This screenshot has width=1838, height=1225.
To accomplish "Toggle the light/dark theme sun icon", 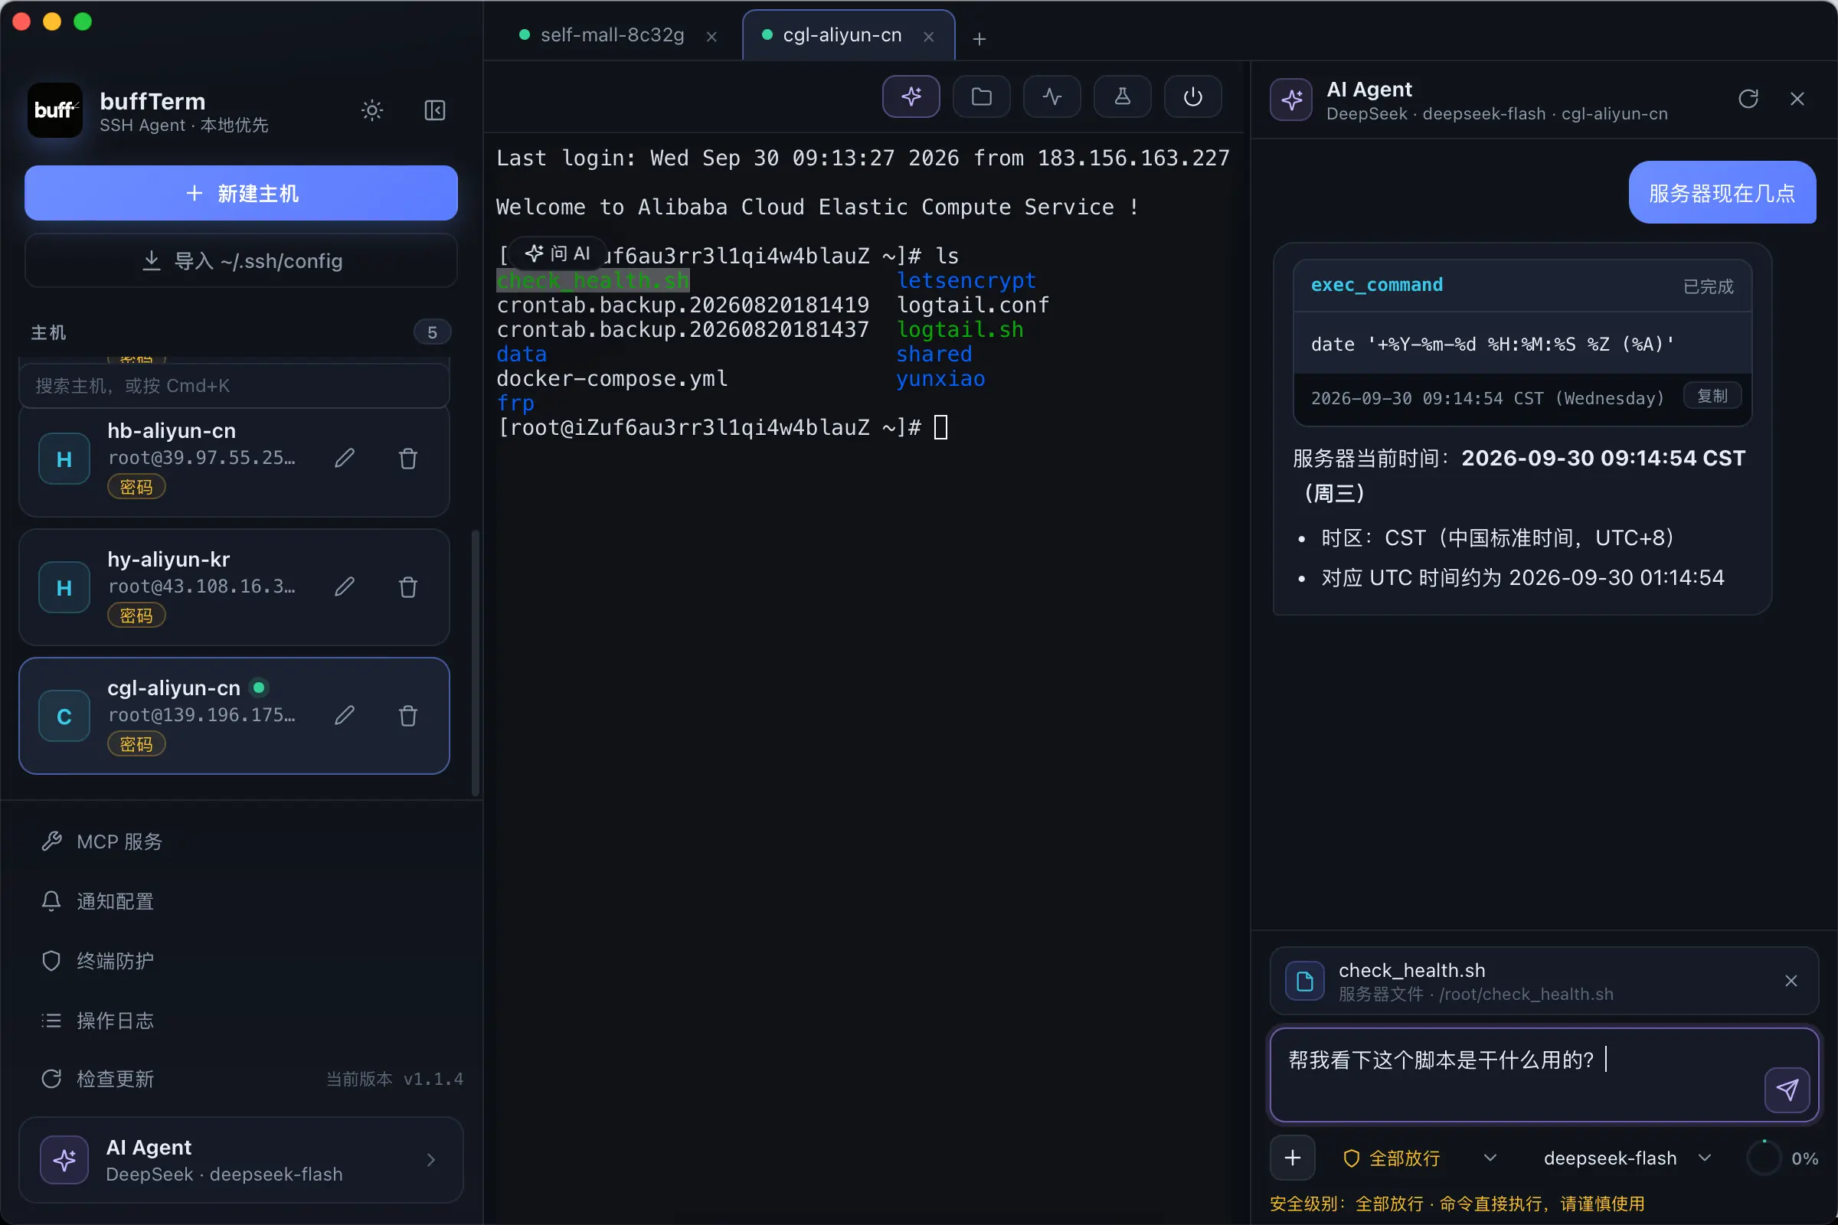I will 372,110.
